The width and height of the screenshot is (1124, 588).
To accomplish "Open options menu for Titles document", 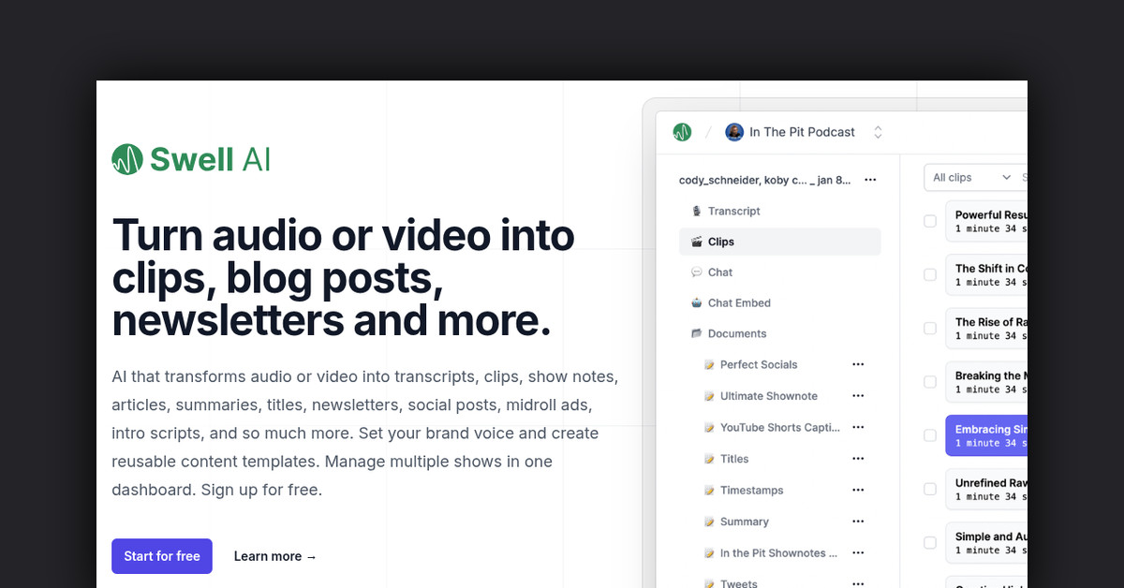I will [858, 459].
